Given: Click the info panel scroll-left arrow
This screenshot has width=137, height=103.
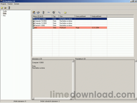Looking at the screenshot, I should coord(33,99).
